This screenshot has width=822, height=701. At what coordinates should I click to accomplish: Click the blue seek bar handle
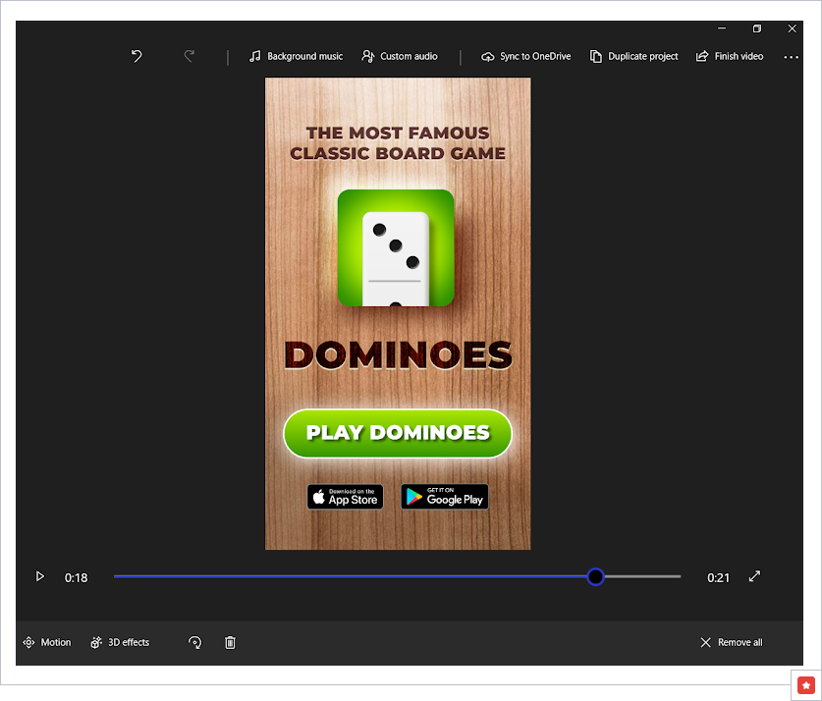(595, 577)
